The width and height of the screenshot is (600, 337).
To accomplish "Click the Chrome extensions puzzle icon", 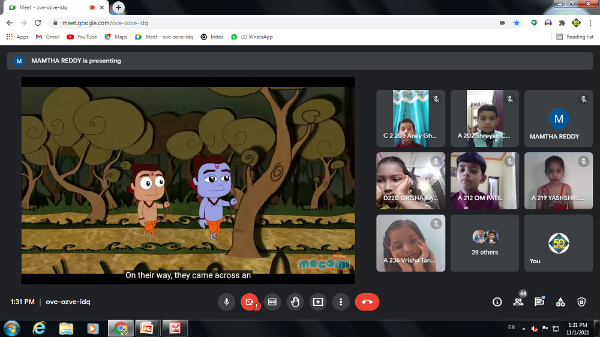I will (562, 23).
